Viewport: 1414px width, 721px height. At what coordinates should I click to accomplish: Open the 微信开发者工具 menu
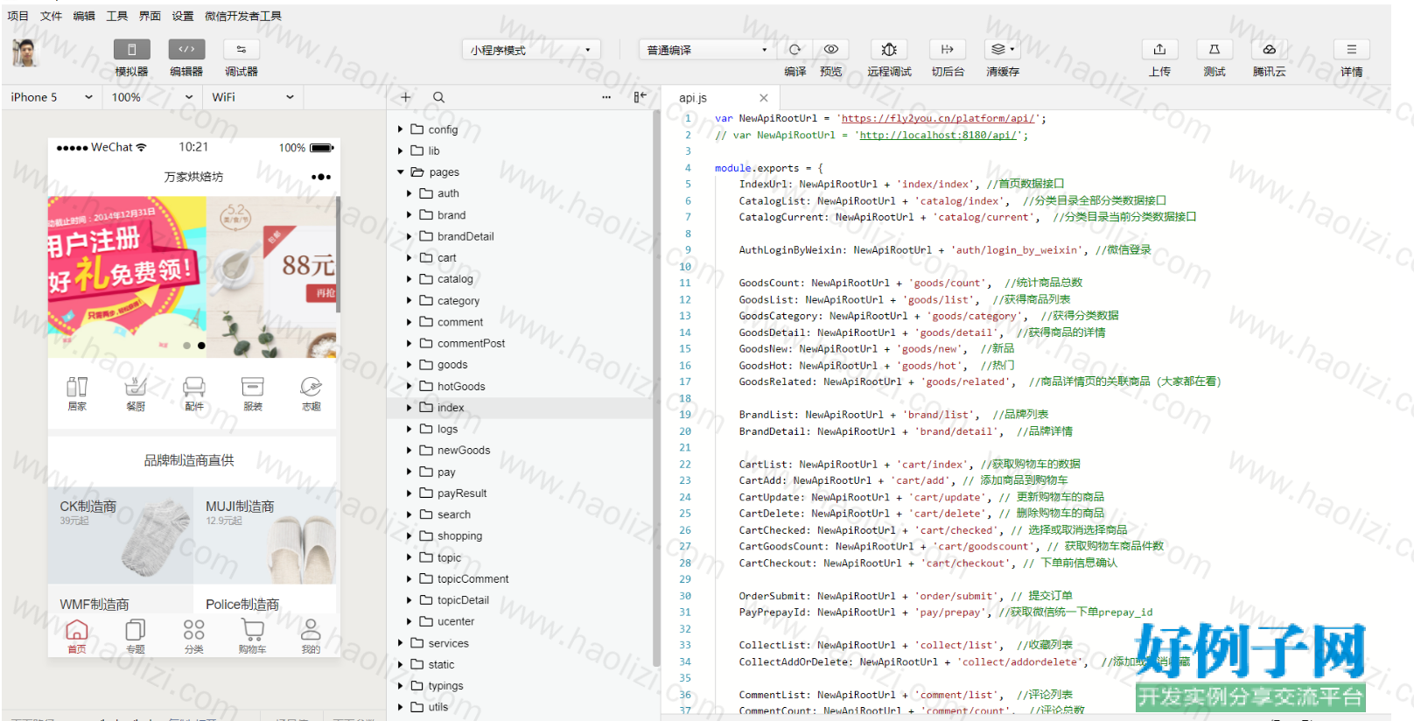(243, 16)
